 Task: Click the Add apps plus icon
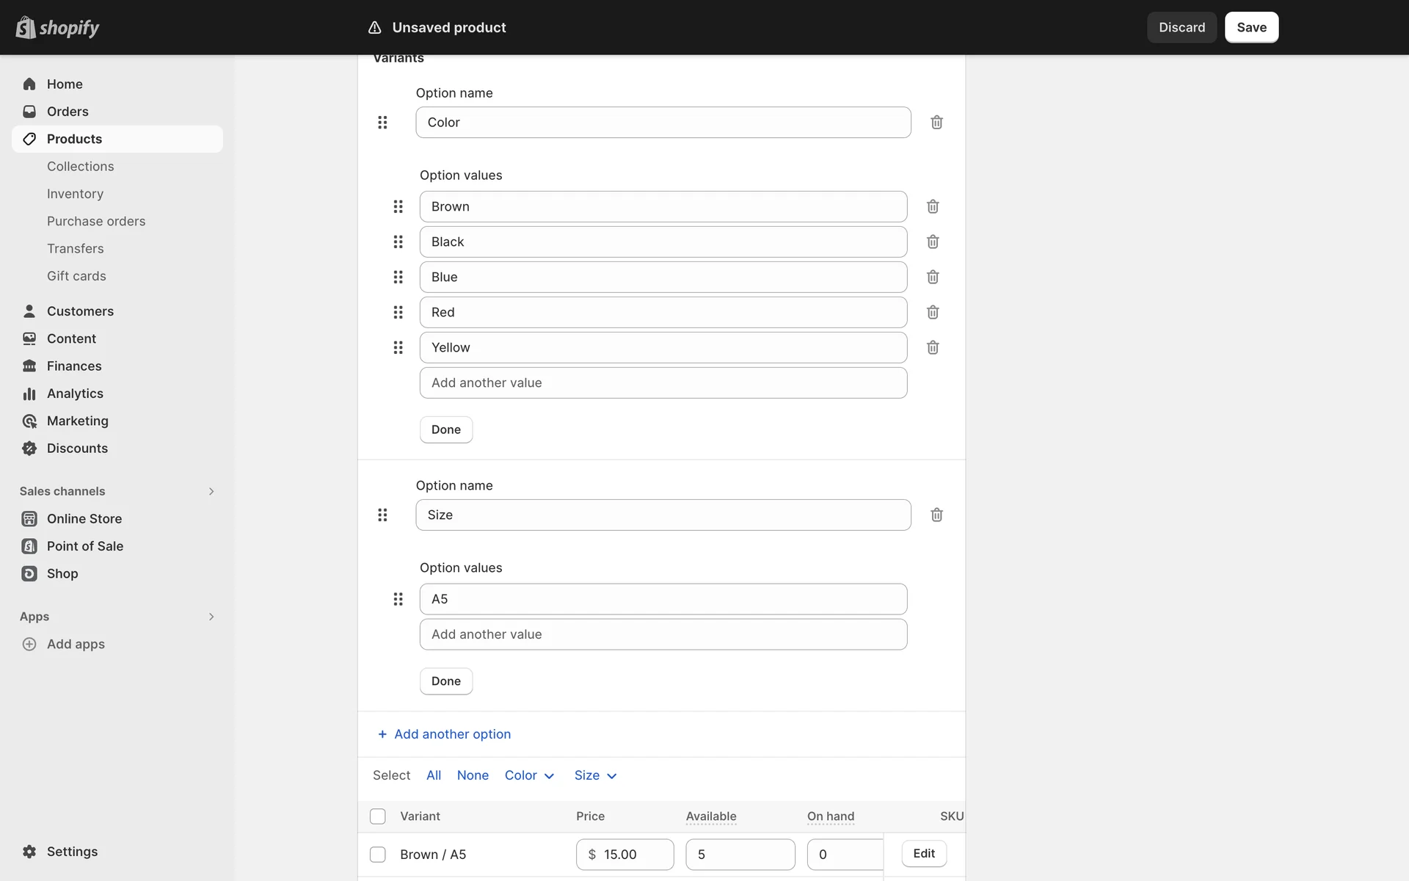[29, 644]
